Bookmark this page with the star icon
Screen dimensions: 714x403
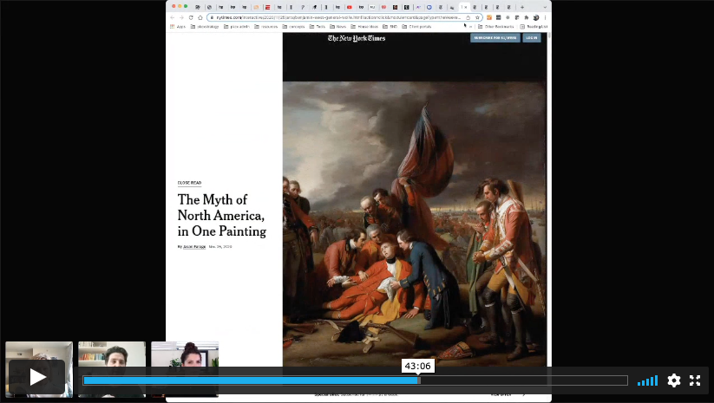click(477, 17)
